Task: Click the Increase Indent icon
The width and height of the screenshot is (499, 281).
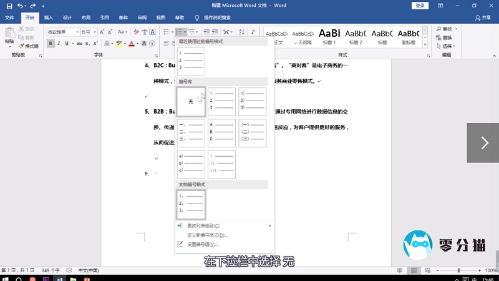Action: pyautogui.click(x=214, y=32)
